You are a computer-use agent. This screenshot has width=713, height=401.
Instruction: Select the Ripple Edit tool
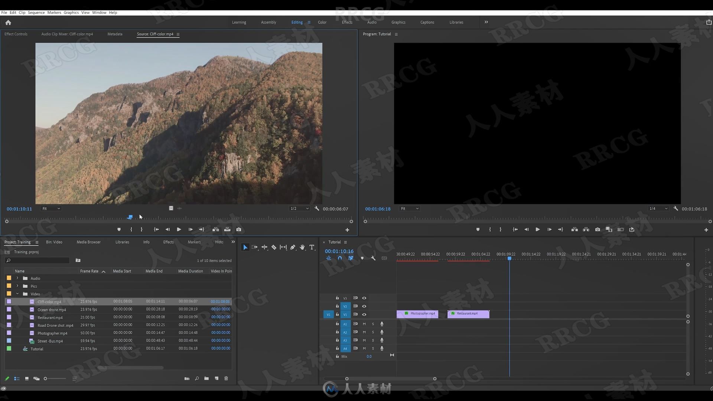point(264,247)
